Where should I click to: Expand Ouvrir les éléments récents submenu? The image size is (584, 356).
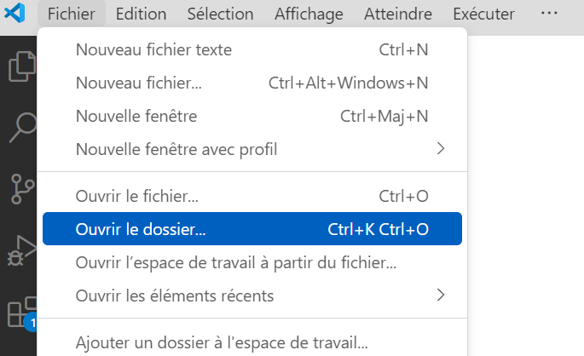(x=441, y=295)
